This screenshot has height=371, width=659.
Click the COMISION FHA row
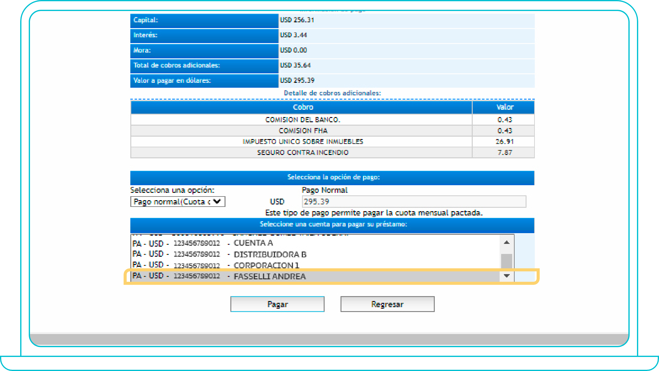pos(302,131)
